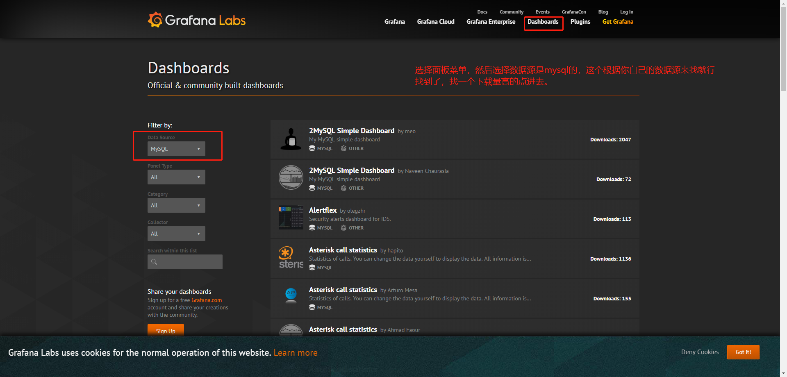Open Asterisk call statistics by hapito
This screenshot has height=377, width=787.
pos(343,250)
